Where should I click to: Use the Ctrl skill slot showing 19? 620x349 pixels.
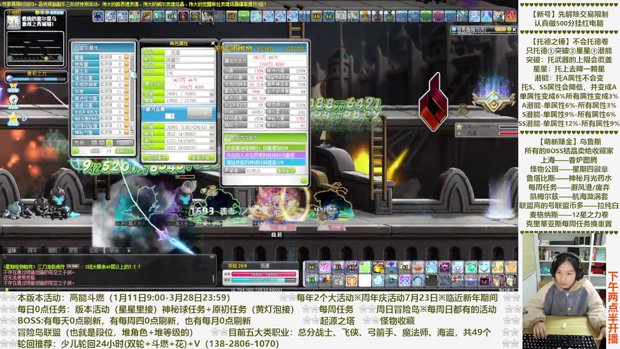[x=312, y=280]
